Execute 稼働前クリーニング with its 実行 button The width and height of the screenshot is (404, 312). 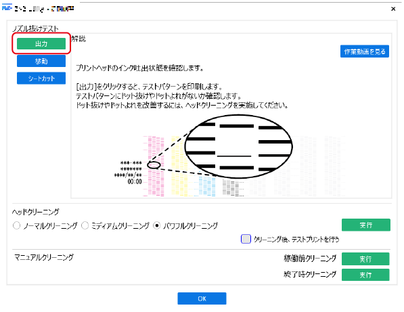point(365,259)
